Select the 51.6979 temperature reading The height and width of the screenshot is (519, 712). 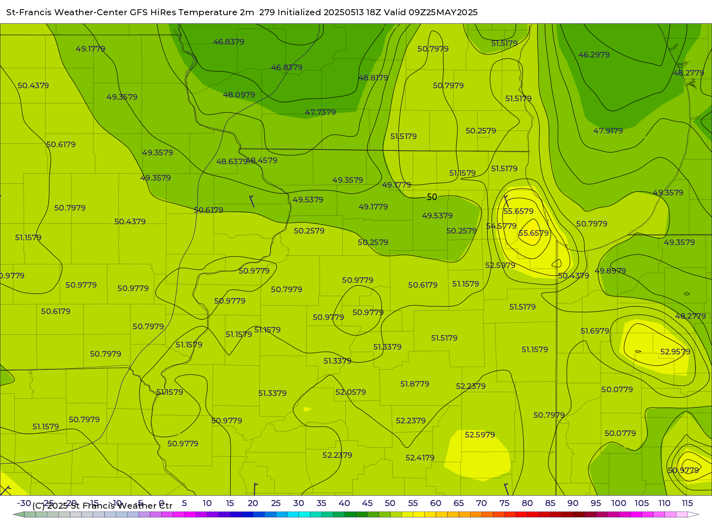coord(595,331)
